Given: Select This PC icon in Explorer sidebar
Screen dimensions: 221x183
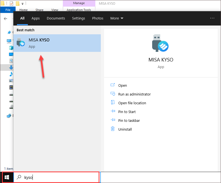Looking at the screenshot, I should coord(9,41).
